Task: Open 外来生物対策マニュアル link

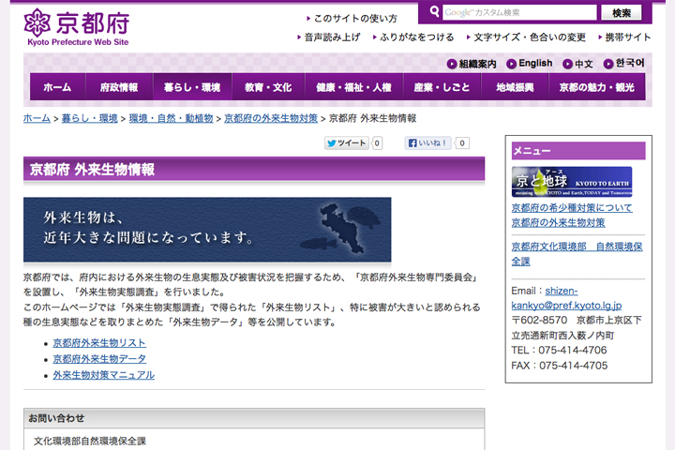Action: pyautogui.click(x=103, y=375)
